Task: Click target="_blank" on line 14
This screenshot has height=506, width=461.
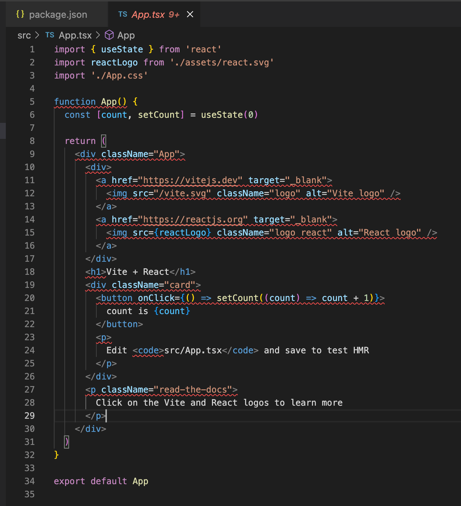Action: (293, 220)
